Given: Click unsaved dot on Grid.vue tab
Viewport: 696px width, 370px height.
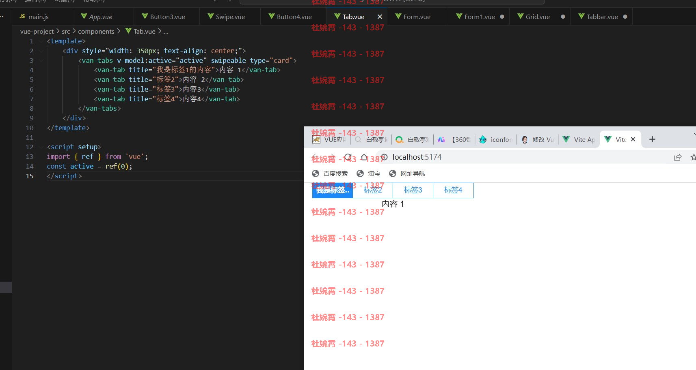Looking at the screenshot, I should (x=563, y=17).
